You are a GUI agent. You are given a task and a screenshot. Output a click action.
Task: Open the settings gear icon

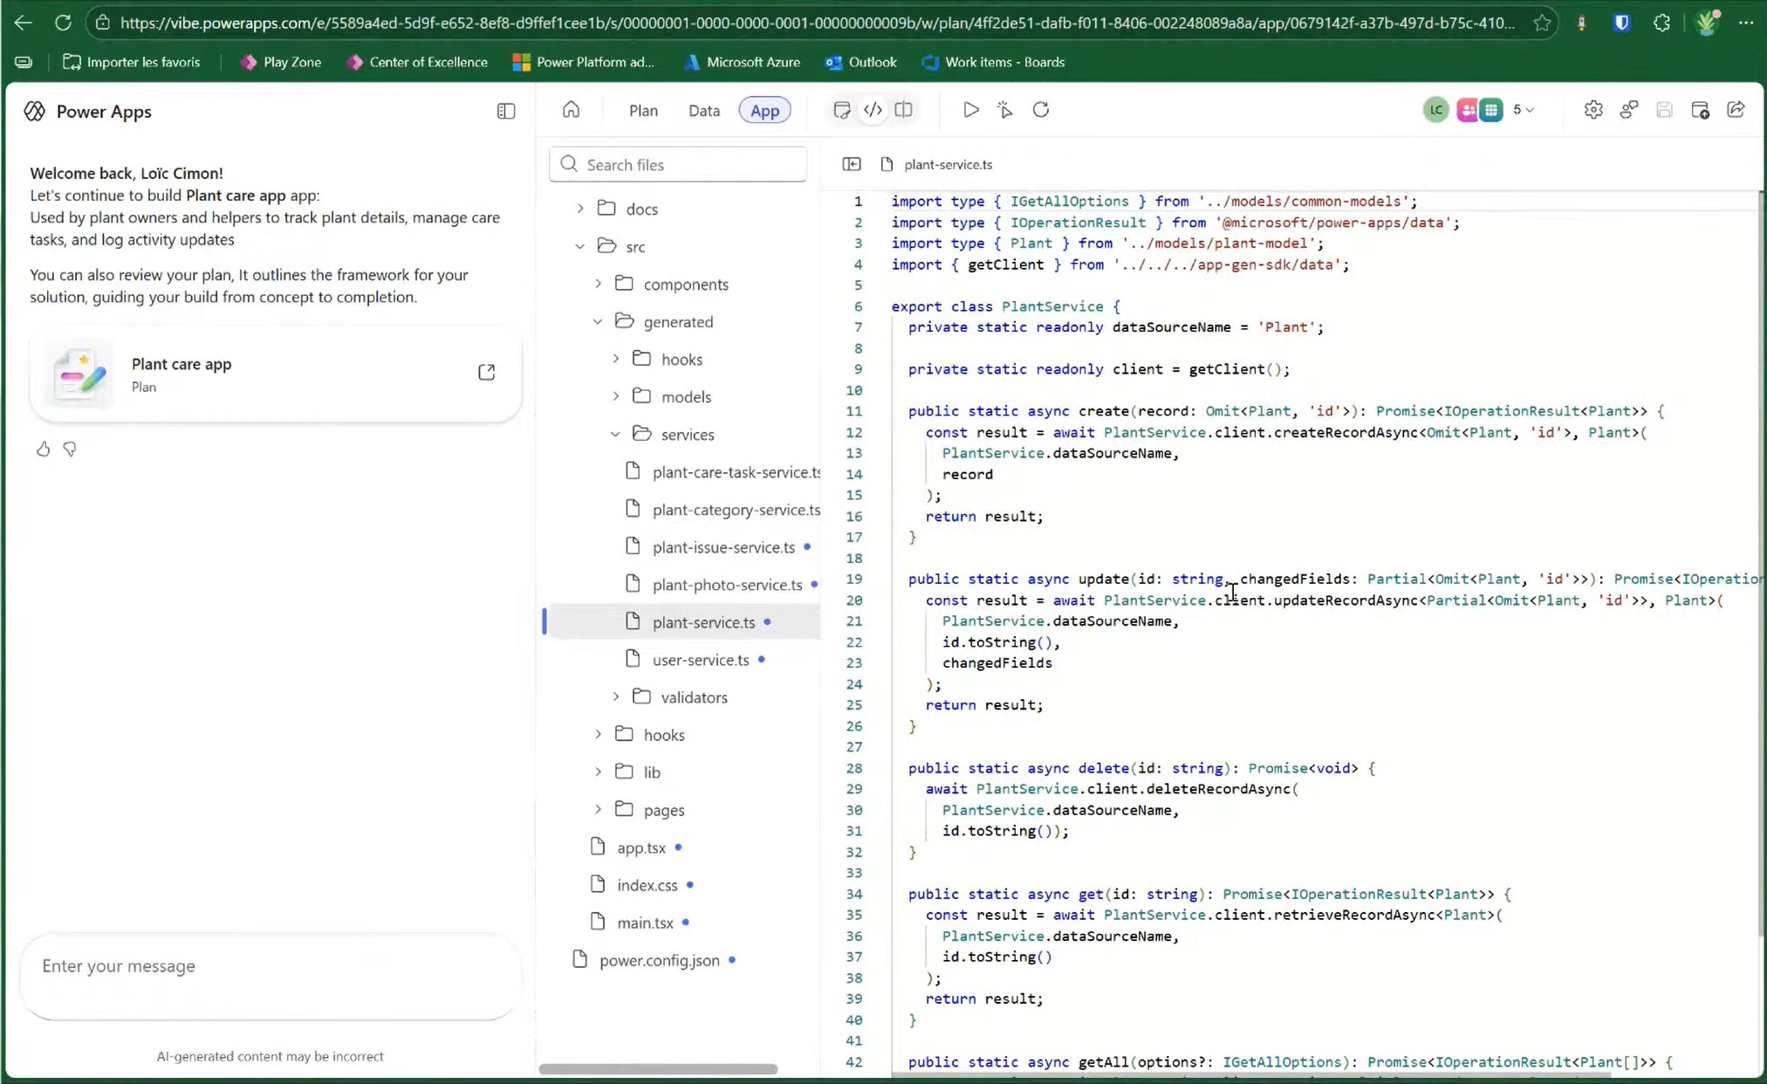(1593, 110)
